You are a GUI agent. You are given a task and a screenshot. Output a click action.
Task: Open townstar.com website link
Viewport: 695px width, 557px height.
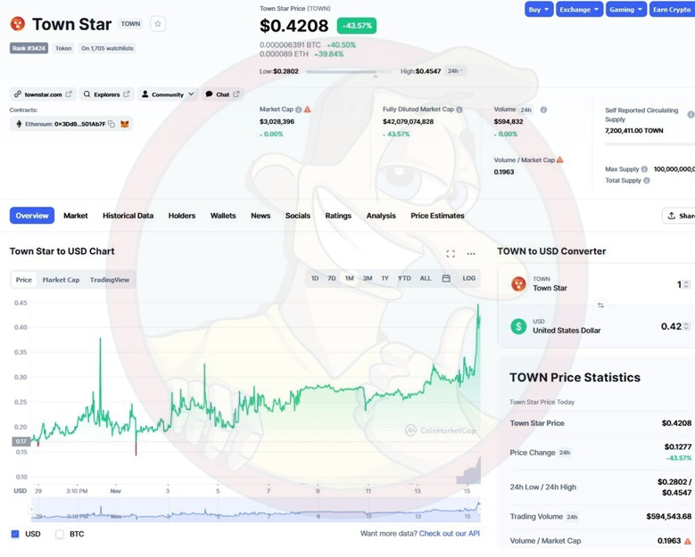click(43, 94)
